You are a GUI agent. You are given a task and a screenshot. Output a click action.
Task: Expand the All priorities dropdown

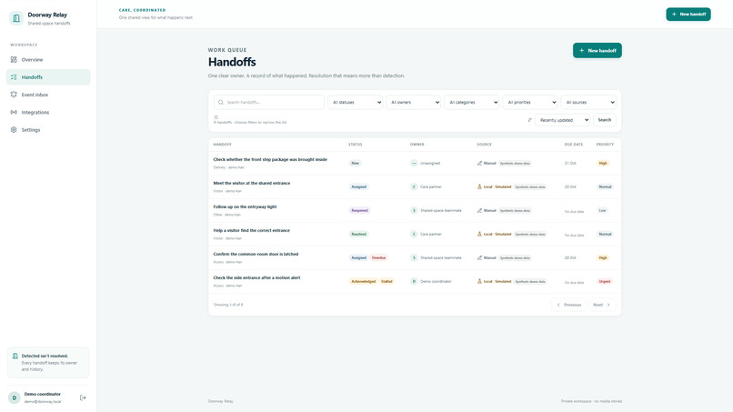click(530, 102)
